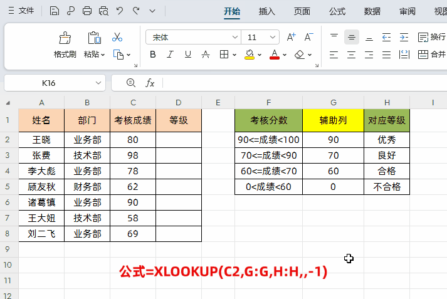Open the 文件 (File) menu
Screen dimensions: 447x299
coord(21,11)
